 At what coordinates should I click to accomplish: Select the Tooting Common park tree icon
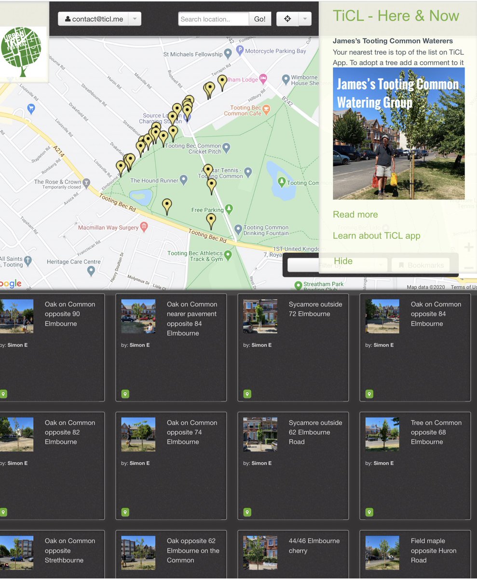(x=282, y=182)
